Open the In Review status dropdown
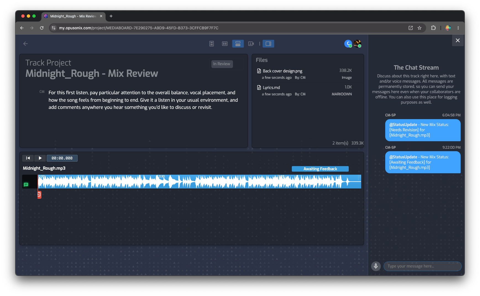Image resolution: width=480 pixels, height=296 pixels. 222,64
